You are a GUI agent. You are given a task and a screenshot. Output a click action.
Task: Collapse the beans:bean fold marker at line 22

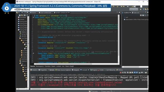(x=34, y=53)
